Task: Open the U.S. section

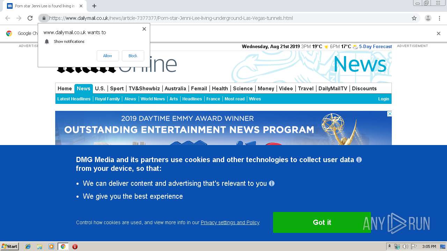Action: click(x=100, y=89)
